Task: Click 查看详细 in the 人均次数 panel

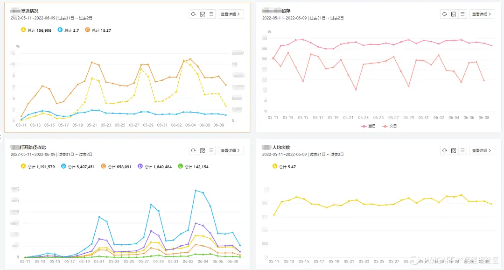Action: tap(482, 150)
